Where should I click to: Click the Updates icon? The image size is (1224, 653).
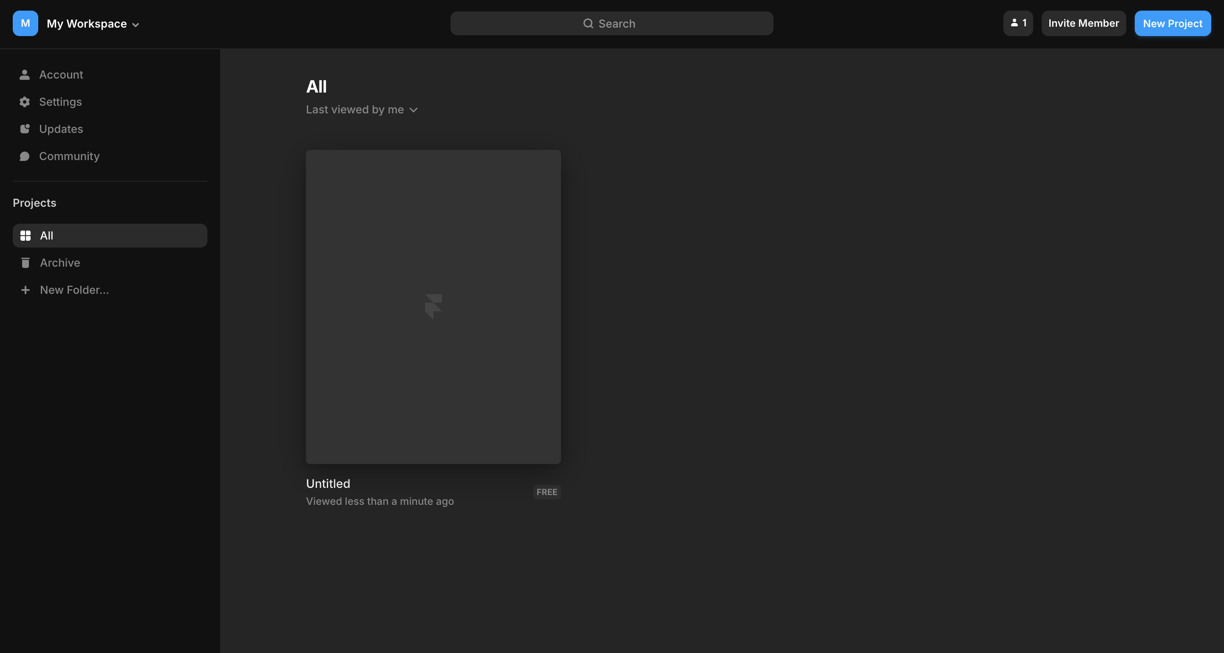[x=25, y=129]
